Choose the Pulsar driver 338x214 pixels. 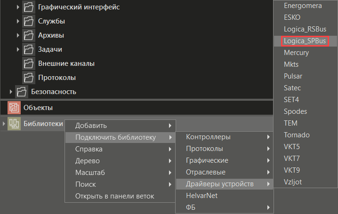coord(306,76)
